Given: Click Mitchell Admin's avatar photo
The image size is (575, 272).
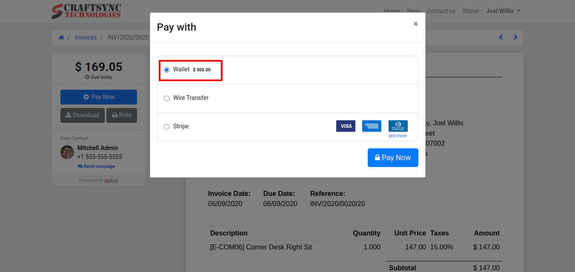Looking at the screenshot, I should (67, 152).
